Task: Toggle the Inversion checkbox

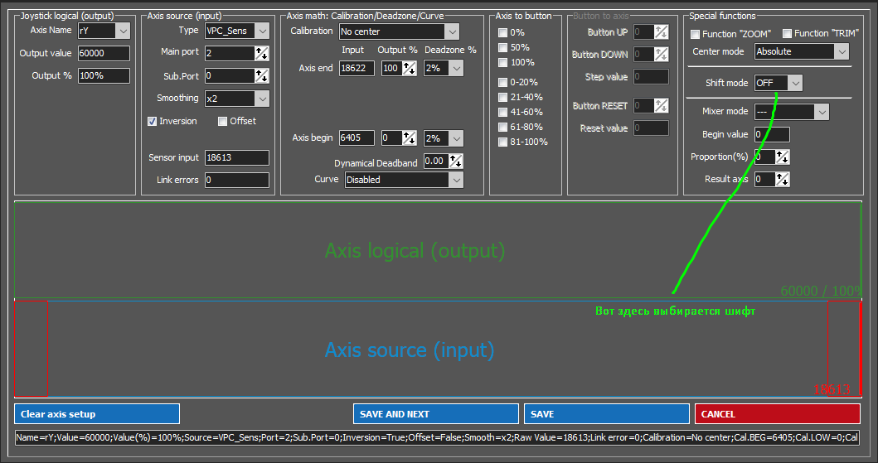Action: click(153, 122)
